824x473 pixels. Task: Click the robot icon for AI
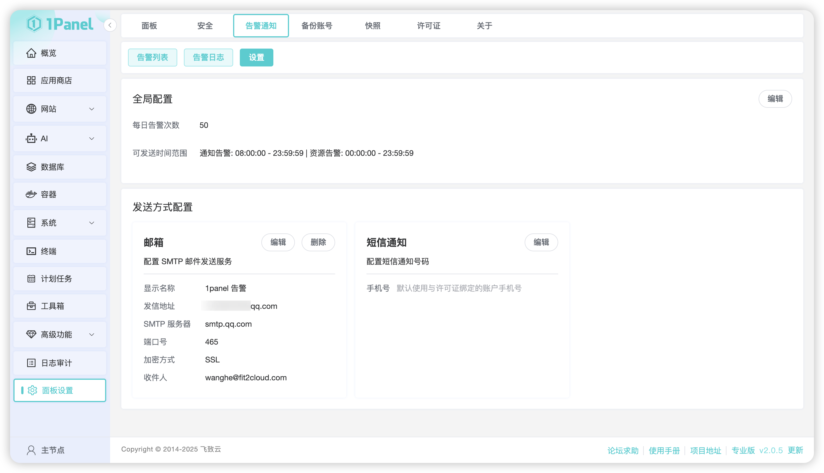[31, 138]
